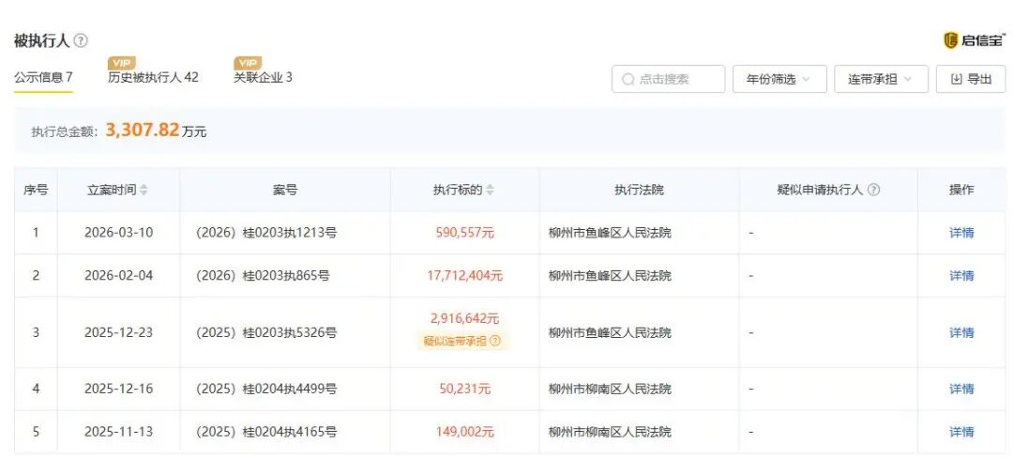Image resolution: width=1013 pixels, height=459 pixels.
Task: View 详情 for case 桂0204执4499号
Action: coord(961,389)
